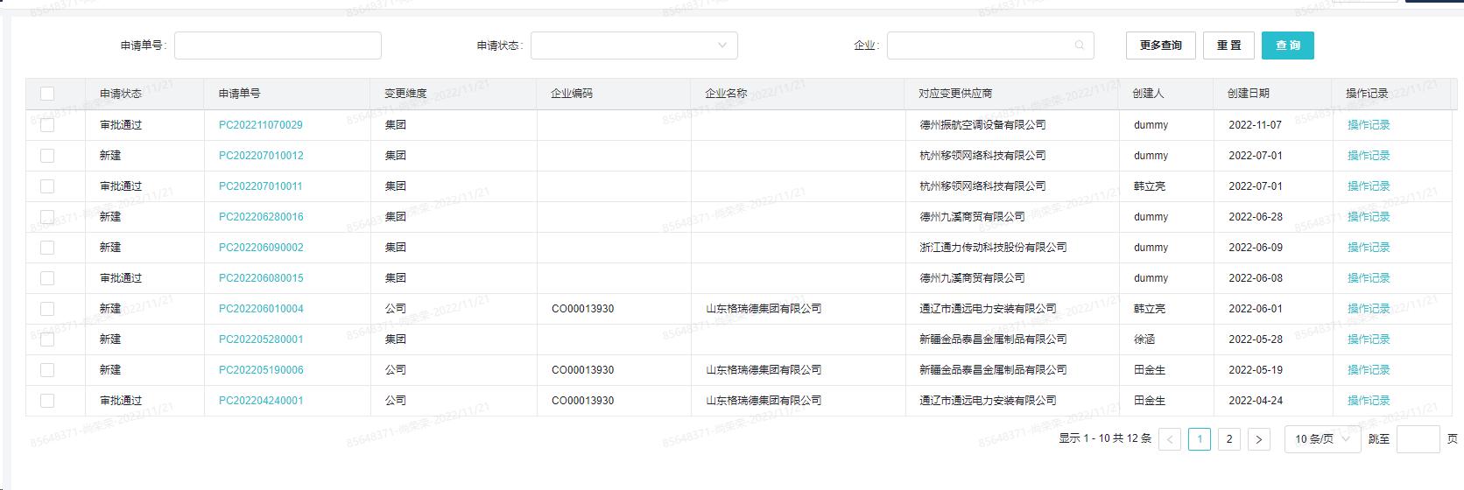Open the 企业 search combo box
This screenshot has height=490, width=1464.
(x=981, y=45)
